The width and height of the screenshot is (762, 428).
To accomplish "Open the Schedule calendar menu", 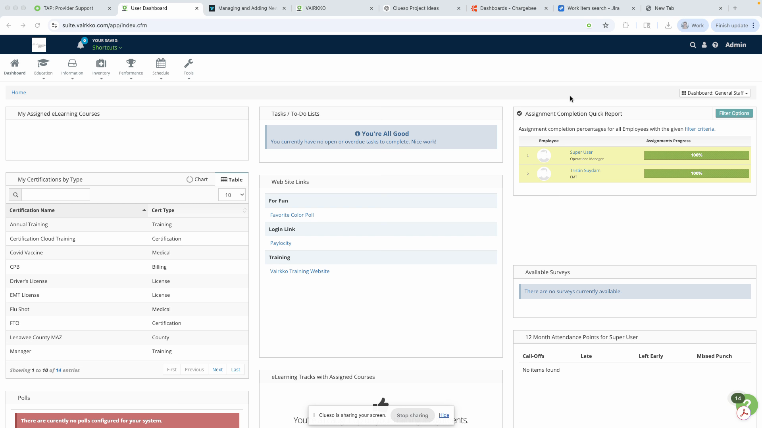I will pos(161,69).
